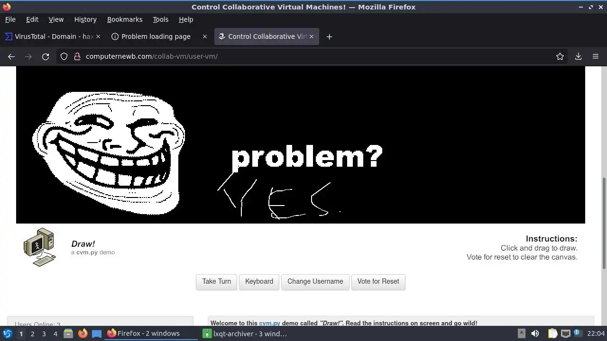Open the on-screen Keyboard button
Screen dimensions: 607x341
pyautogui.click(x=259, y=282)
